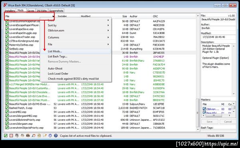Toggle x117 Merged SKSRENs Hair Modul merged marker
The image size is (240, 148).
tap(7, 84)
